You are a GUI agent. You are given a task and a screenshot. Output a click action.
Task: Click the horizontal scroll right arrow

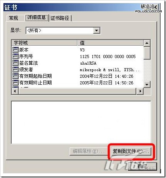[140, 91]
